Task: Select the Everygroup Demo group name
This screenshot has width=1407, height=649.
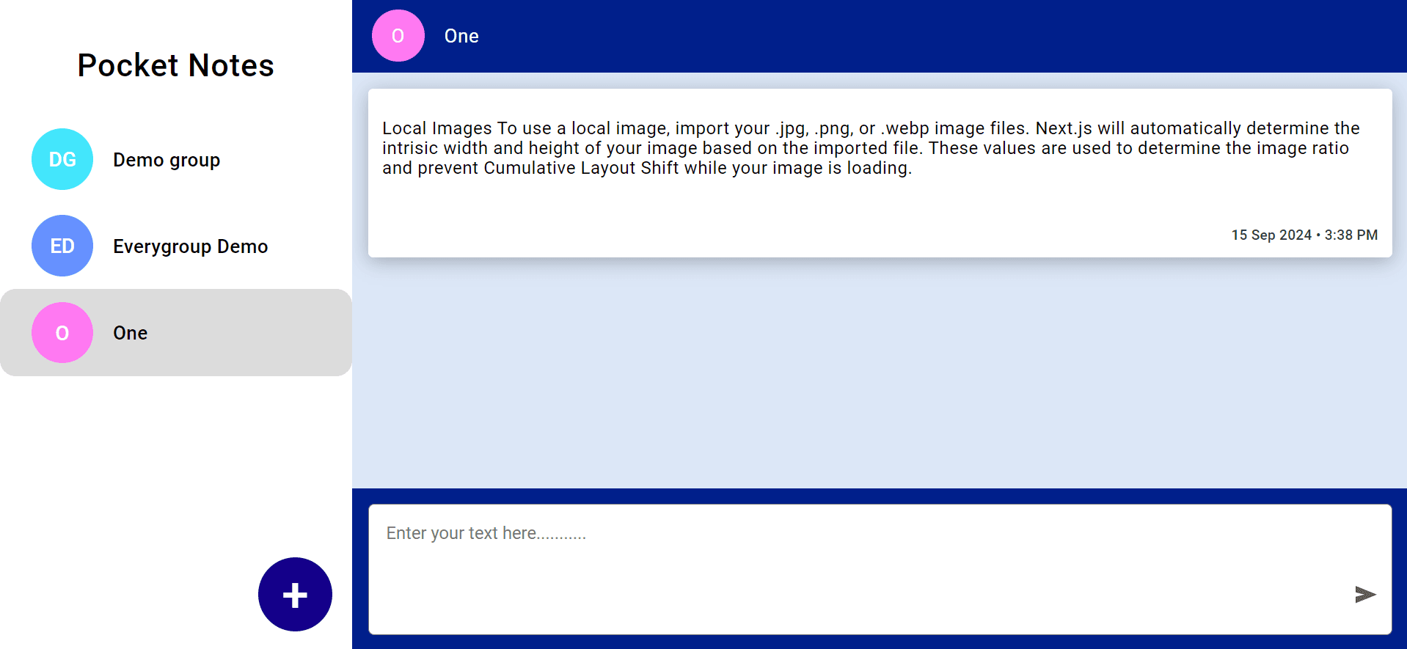Action: pyautogui.click(x=190, y=246)
